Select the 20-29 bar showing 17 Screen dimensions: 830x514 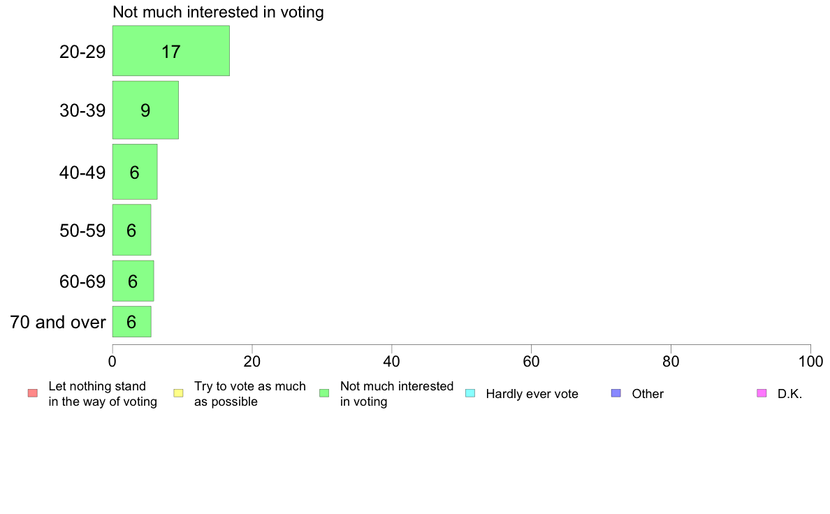point(171,51)
